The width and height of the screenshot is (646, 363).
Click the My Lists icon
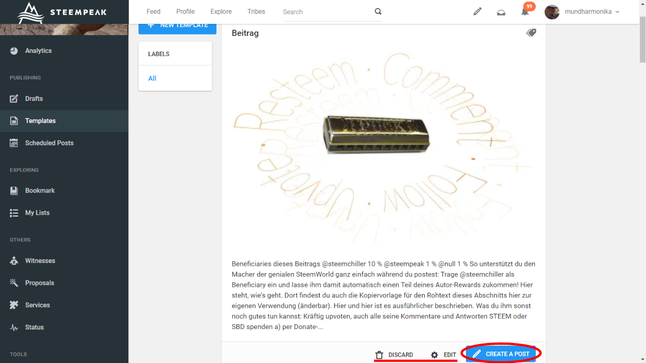pos(14,213)
